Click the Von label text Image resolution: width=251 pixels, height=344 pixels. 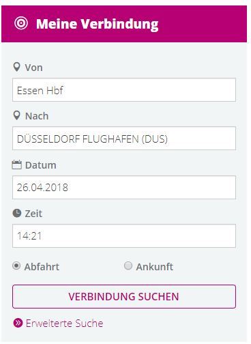[33, 68]
